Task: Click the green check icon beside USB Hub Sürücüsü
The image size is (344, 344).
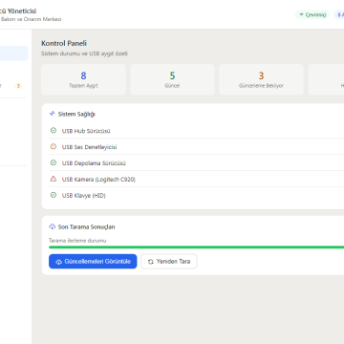Action: point(54,131)
